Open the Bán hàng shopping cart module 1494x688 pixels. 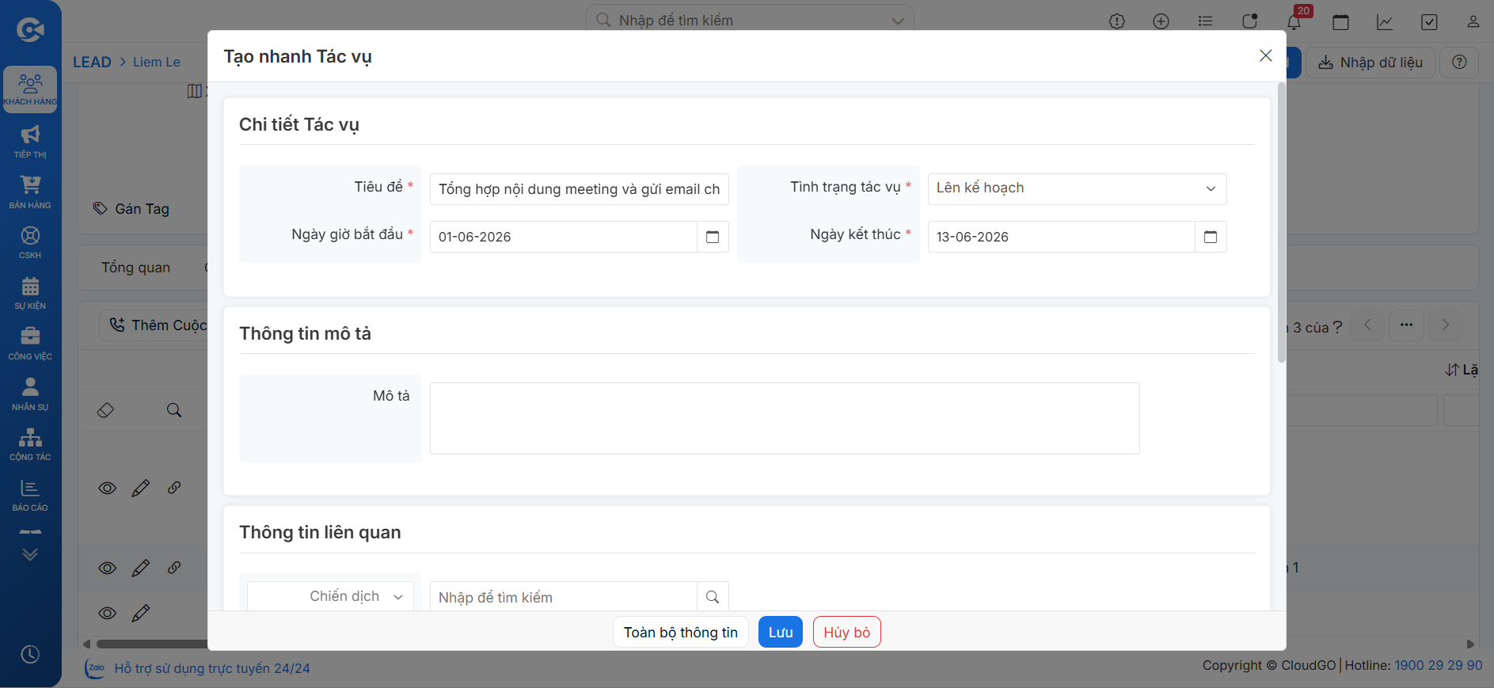tap(30, 192)
